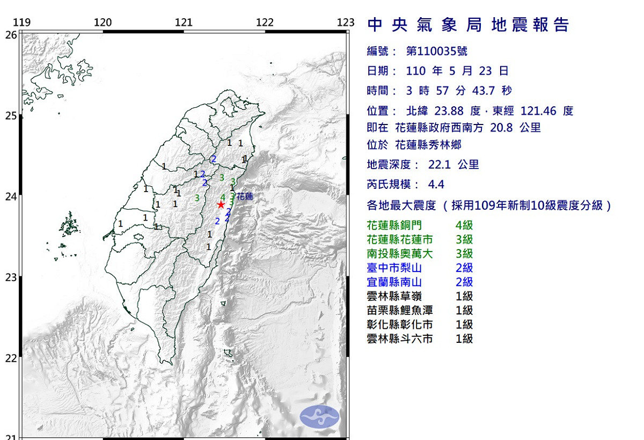Select the row 臺中市梨山
This screenshot has width=644, height=440.
click(x=420, y=268)
